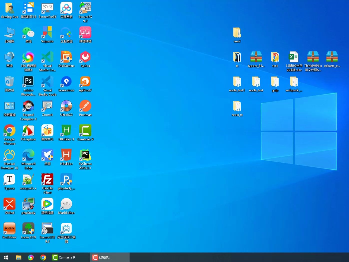Open the 暴风影音16 desktop shortcut
The height and width of the screenshot is (262, 349).
click(28, 10)
